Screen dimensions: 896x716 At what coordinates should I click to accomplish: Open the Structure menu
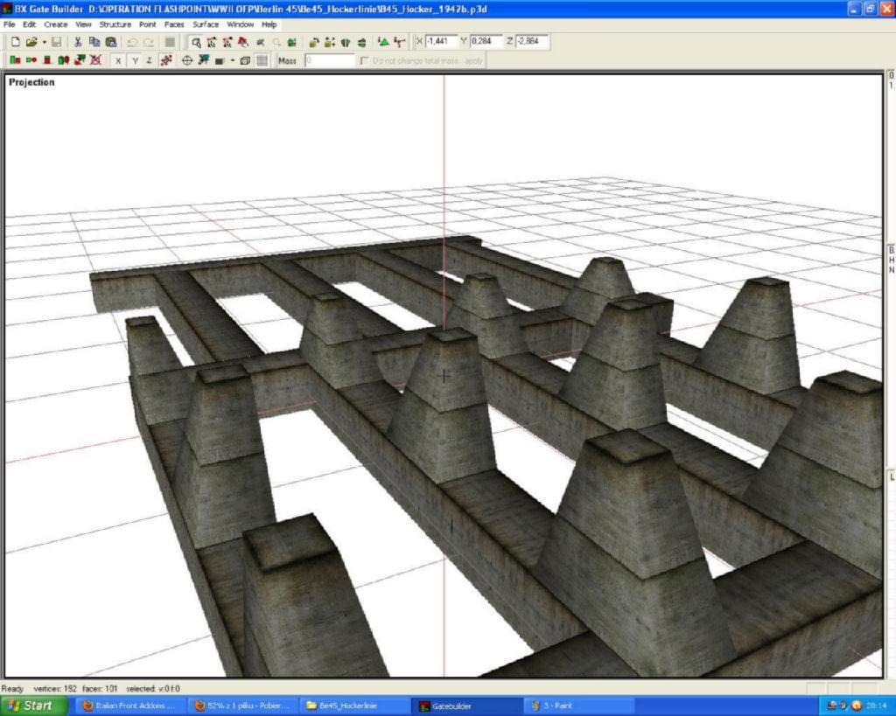pyautogui.click(x=115, y=24)
